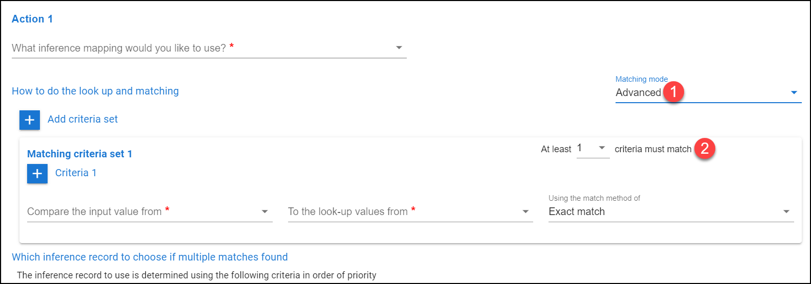The image size is (811, 284).
Task: Click How to do the look up and matching
Action: click(x=95, y=91)
